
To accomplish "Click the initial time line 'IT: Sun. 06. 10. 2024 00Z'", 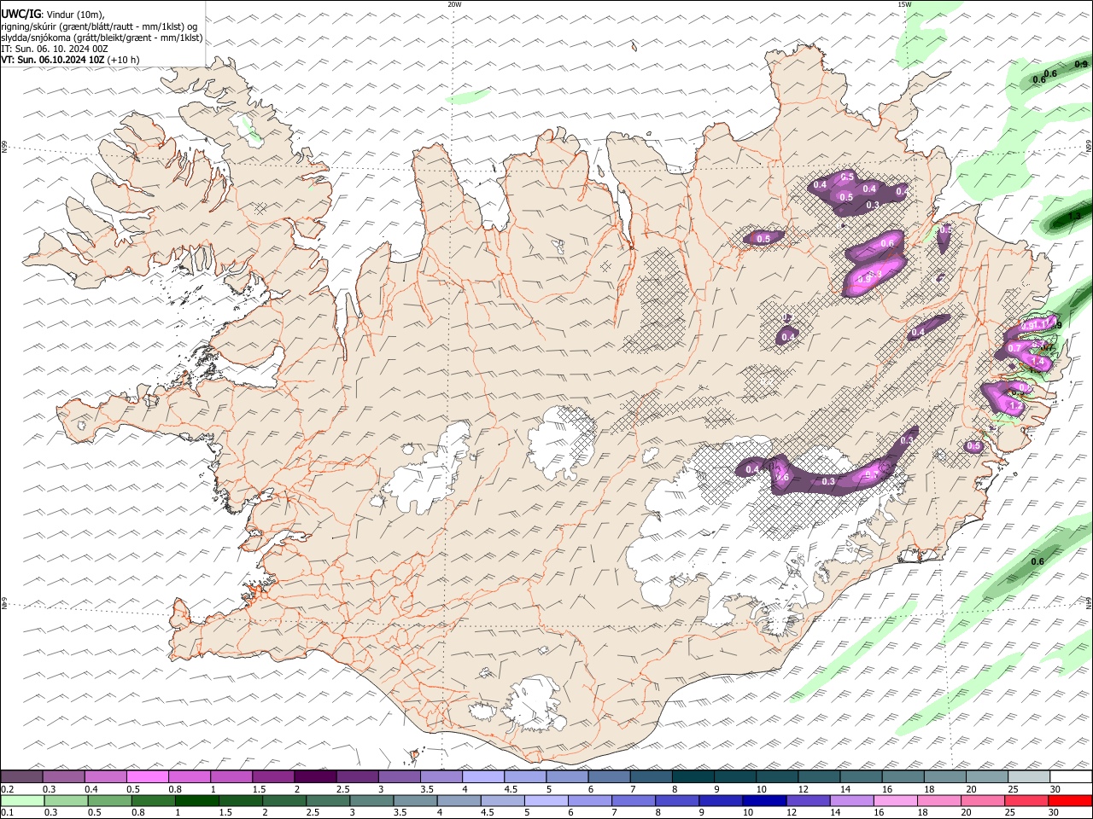I will coord(55,49).
